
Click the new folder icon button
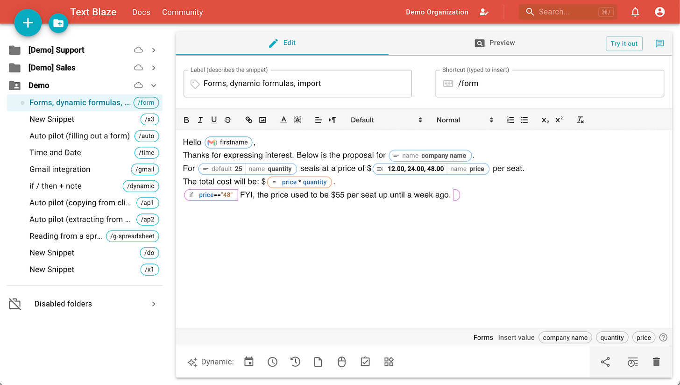pyautogui.click(x=58, y=23)
